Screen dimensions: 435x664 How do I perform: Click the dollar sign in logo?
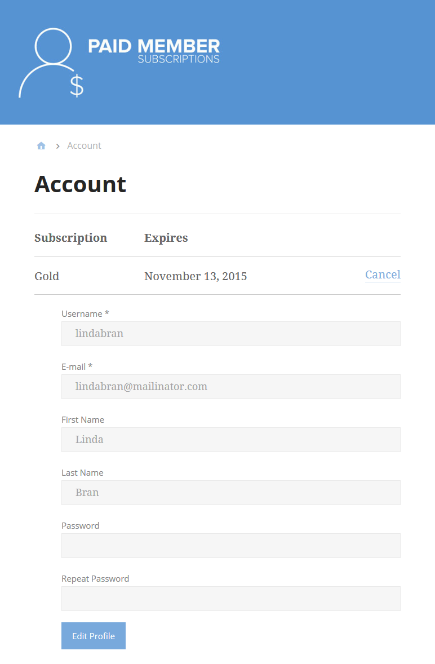point(77,86)
